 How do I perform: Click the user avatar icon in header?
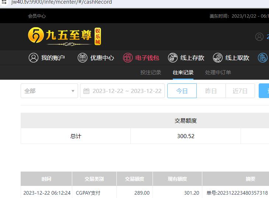(259, 37)
